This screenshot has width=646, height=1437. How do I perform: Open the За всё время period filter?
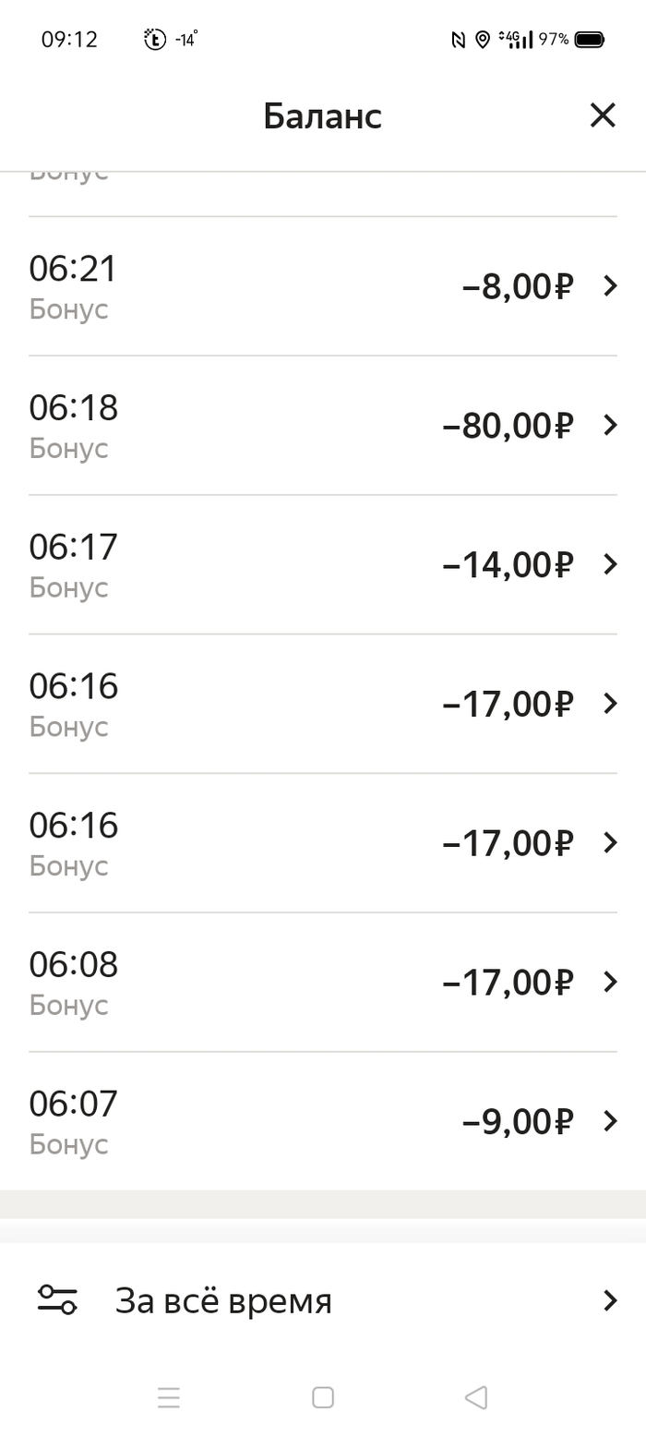click(222, 1300)
